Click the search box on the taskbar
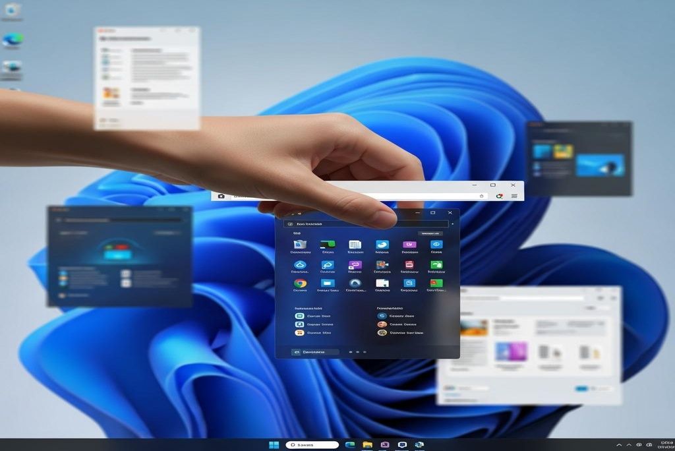Image resolution: width=675 pixels, height=451 pixels. pos(312,445)
